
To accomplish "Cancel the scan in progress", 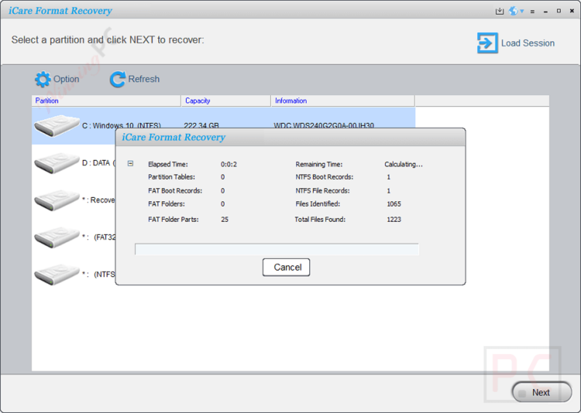I will tap(286, 267).
